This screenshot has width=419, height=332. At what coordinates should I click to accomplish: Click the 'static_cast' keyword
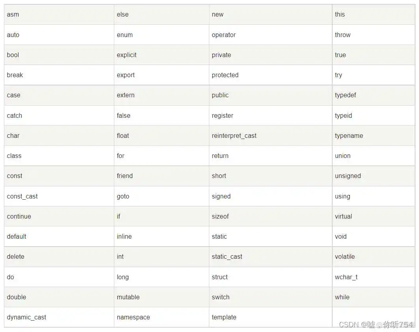point(227,257)
